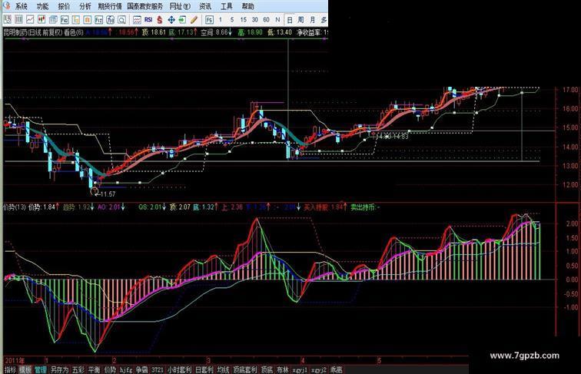Select the N custom period button
The width and height of the screenshot is (581, 374).
pos(277,20)
